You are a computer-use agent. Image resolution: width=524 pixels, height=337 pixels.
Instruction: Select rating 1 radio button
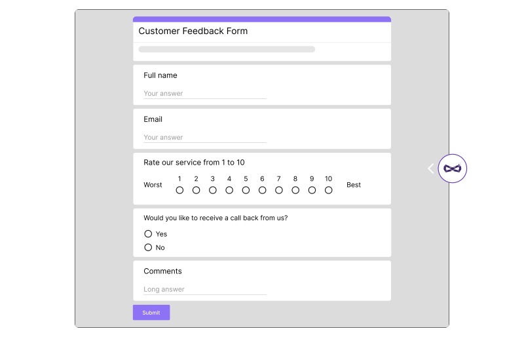[179, 190]
